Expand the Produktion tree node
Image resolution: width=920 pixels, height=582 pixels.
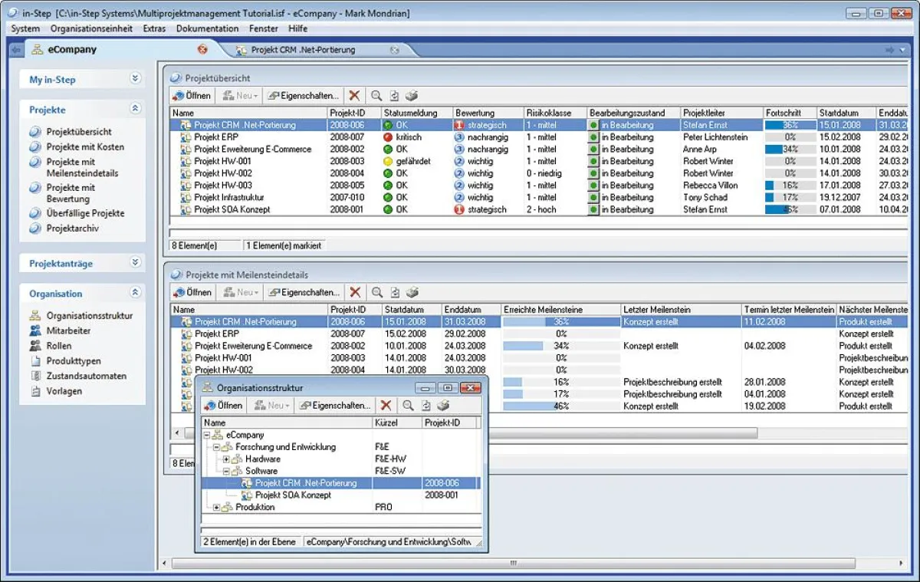[216, 508]
